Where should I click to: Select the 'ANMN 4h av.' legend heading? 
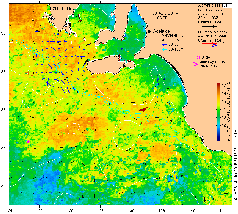(173, 36)
